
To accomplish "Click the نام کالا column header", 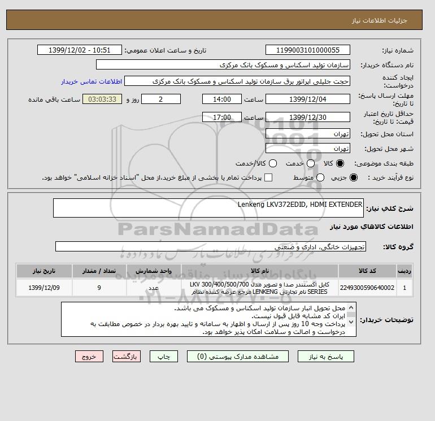I will click(260, 271).
